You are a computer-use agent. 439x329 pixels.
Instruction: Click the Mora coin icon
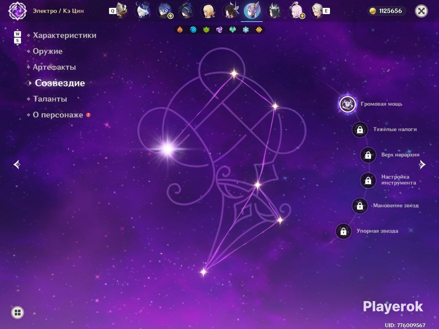point(373,11)
